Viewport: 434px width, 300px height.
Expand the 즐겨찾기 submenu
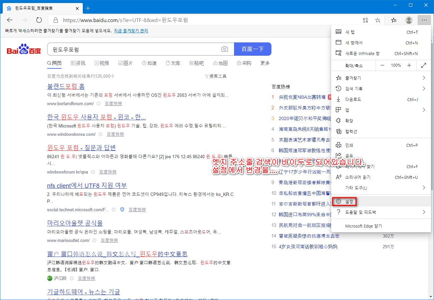[381, 78]
